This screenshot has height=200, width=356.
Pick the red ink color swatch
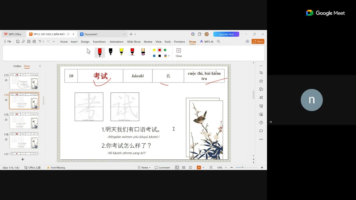pyautogui.click(x=160, y=50)
